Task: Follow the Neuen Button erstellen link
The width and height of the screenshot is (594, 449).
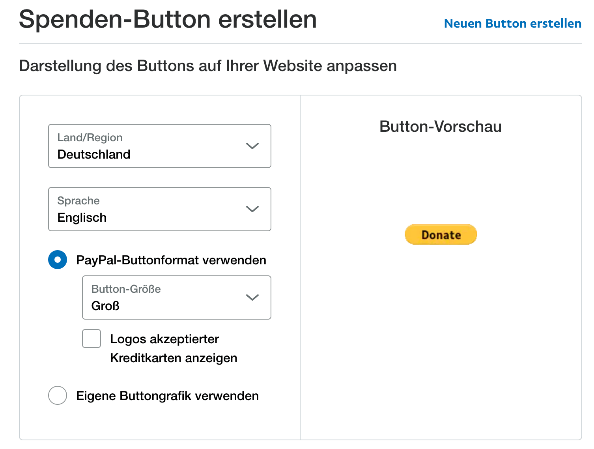Action: point(512,24)
